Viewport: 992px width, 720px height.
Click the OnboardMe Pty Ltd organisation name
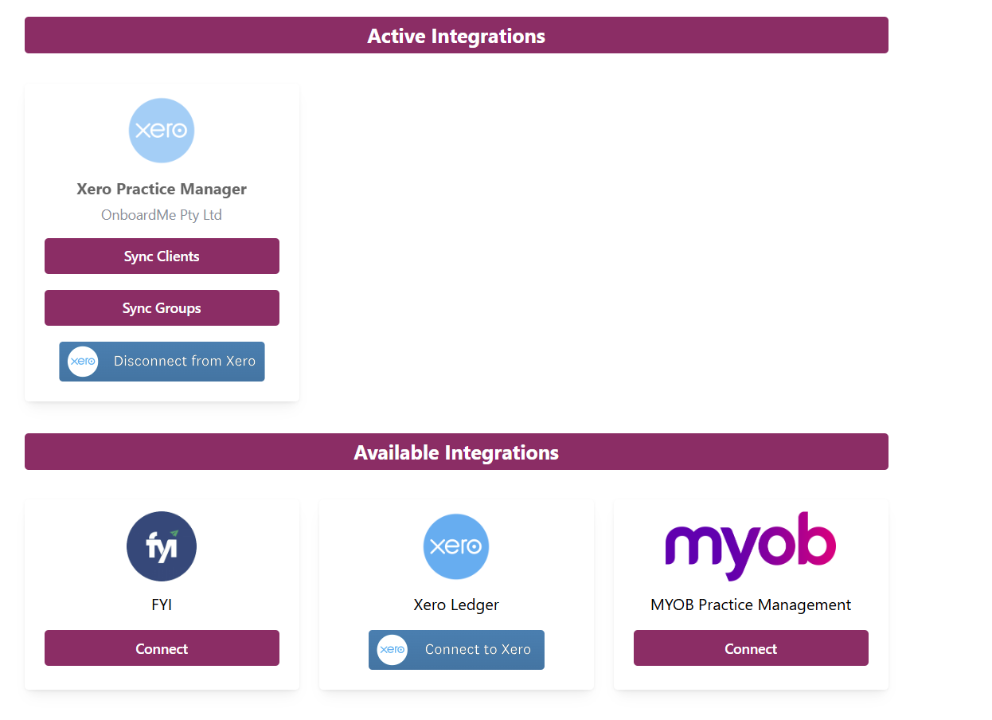tap(162, 215)
